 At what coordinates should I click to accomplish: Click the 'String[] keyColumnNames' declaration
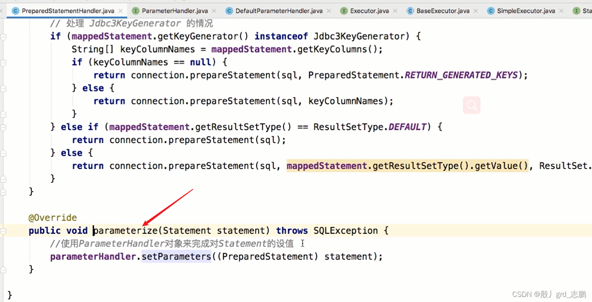click(133, 50)
